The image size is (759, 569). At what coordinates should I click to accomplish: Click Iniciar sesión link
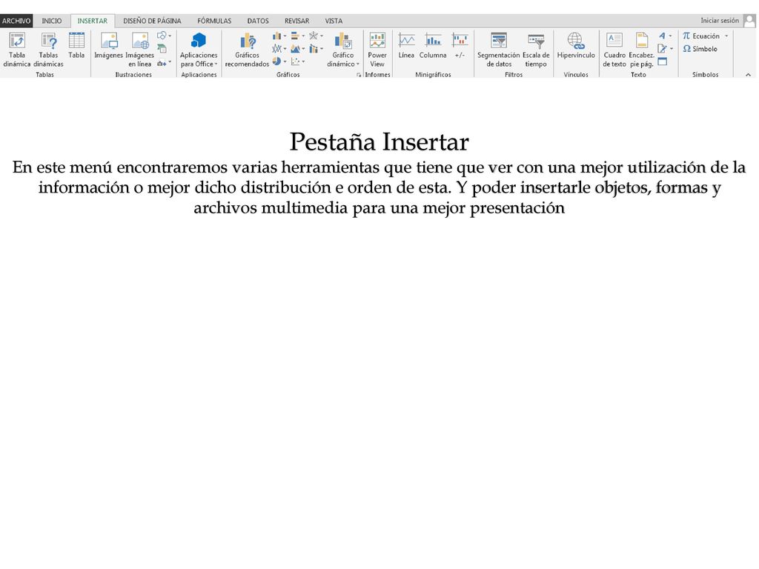click(720, 20)
